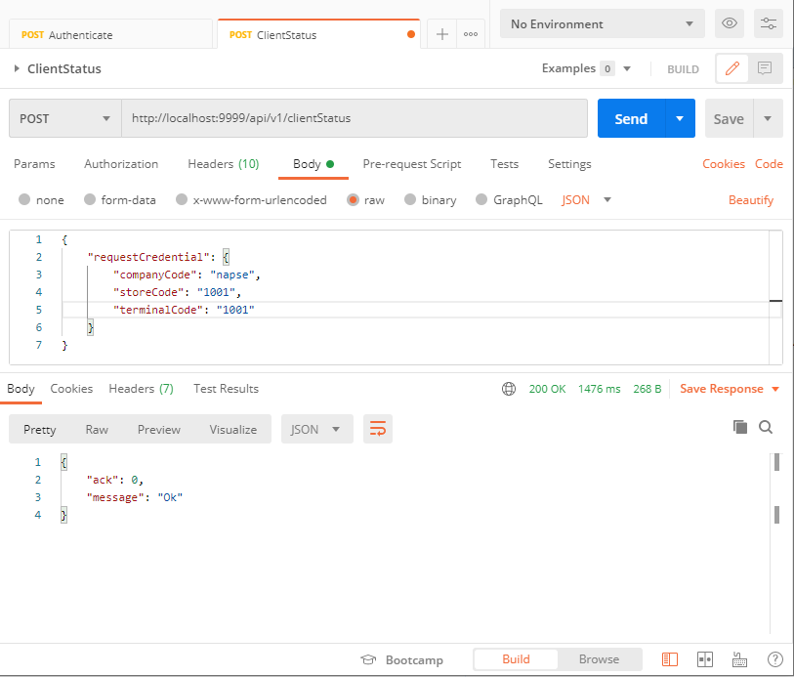Open the Save options arrow
The image size is (794, 677).
[768, 118]
